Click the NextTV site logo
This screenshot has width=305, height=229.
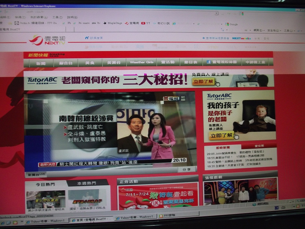tap(47, 40)
